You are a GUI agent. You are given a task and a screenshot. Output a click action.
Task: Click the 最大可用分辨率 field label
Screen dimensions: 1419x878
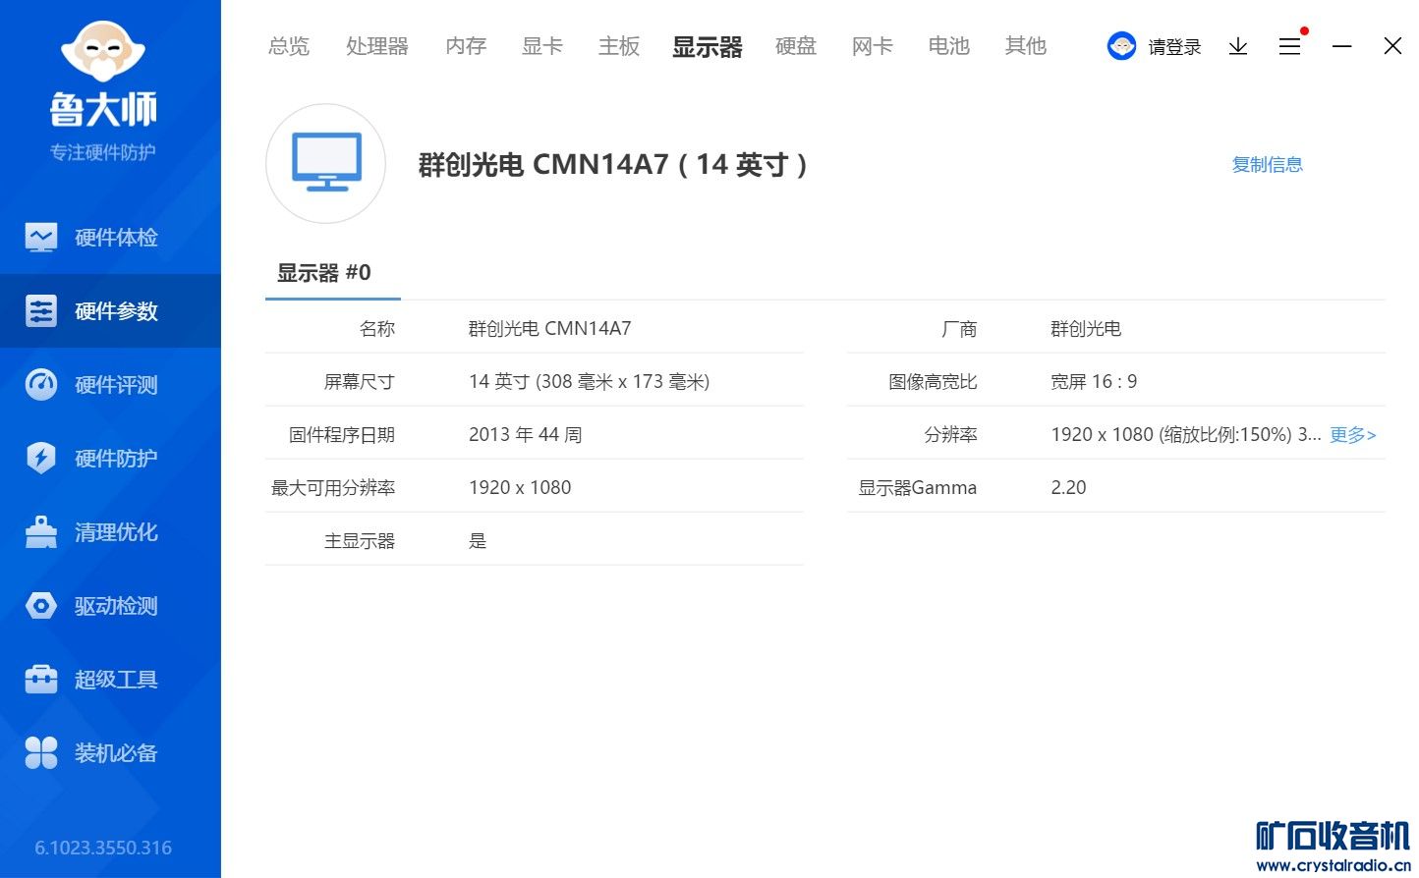[x=333, y=488]
